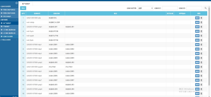Delete row 15 device tdp7
This screenshot has height=97, width=211.
201,80
